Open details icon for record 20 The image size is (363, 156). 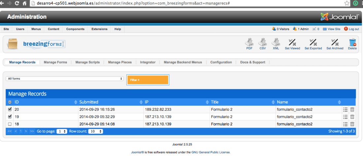(345, 110)
